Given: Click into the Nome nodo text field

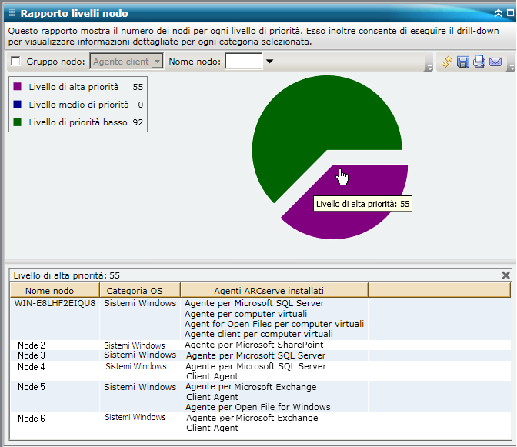Looking at the screenshot, I should tap(243, 62).
